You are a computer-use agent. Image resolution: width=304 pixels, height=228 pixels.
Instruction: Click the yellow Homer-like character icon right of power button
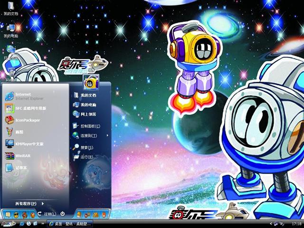[x=79, y=214]
